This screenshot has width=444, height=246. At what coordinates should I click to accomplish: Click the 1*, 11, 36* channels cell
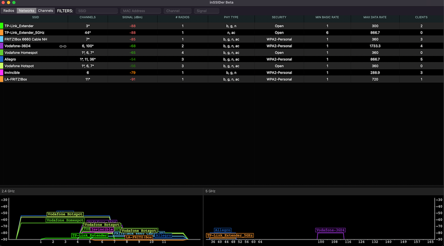88,60
